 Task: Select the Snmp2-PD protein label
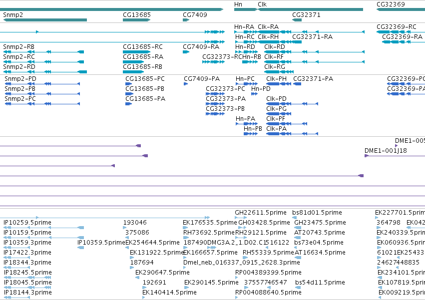[20, 79]
